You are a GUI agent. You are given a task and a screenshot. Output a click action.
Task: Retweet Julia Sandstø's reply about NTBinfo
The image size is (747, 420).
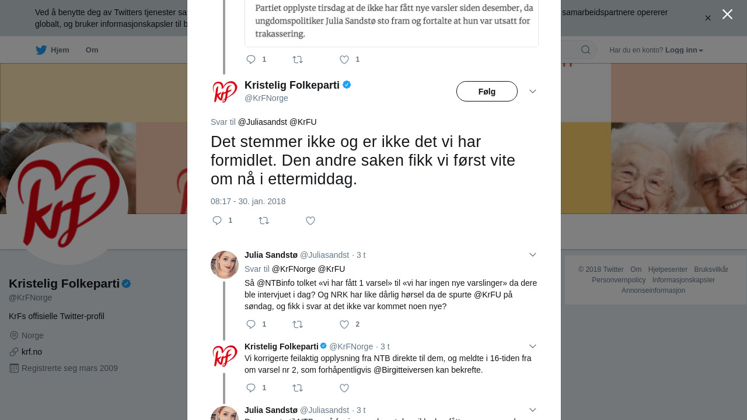[298, 324]
